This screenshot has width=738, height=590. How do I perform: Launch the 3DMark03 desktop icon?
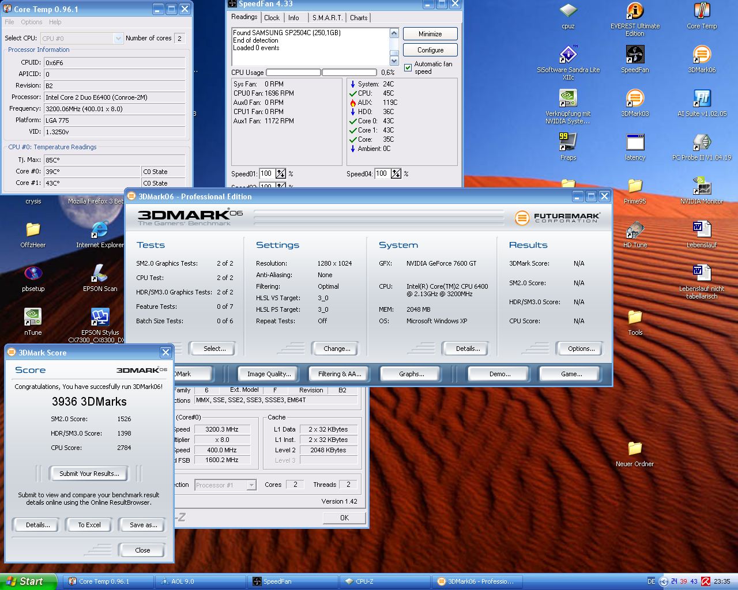(635, 103)
